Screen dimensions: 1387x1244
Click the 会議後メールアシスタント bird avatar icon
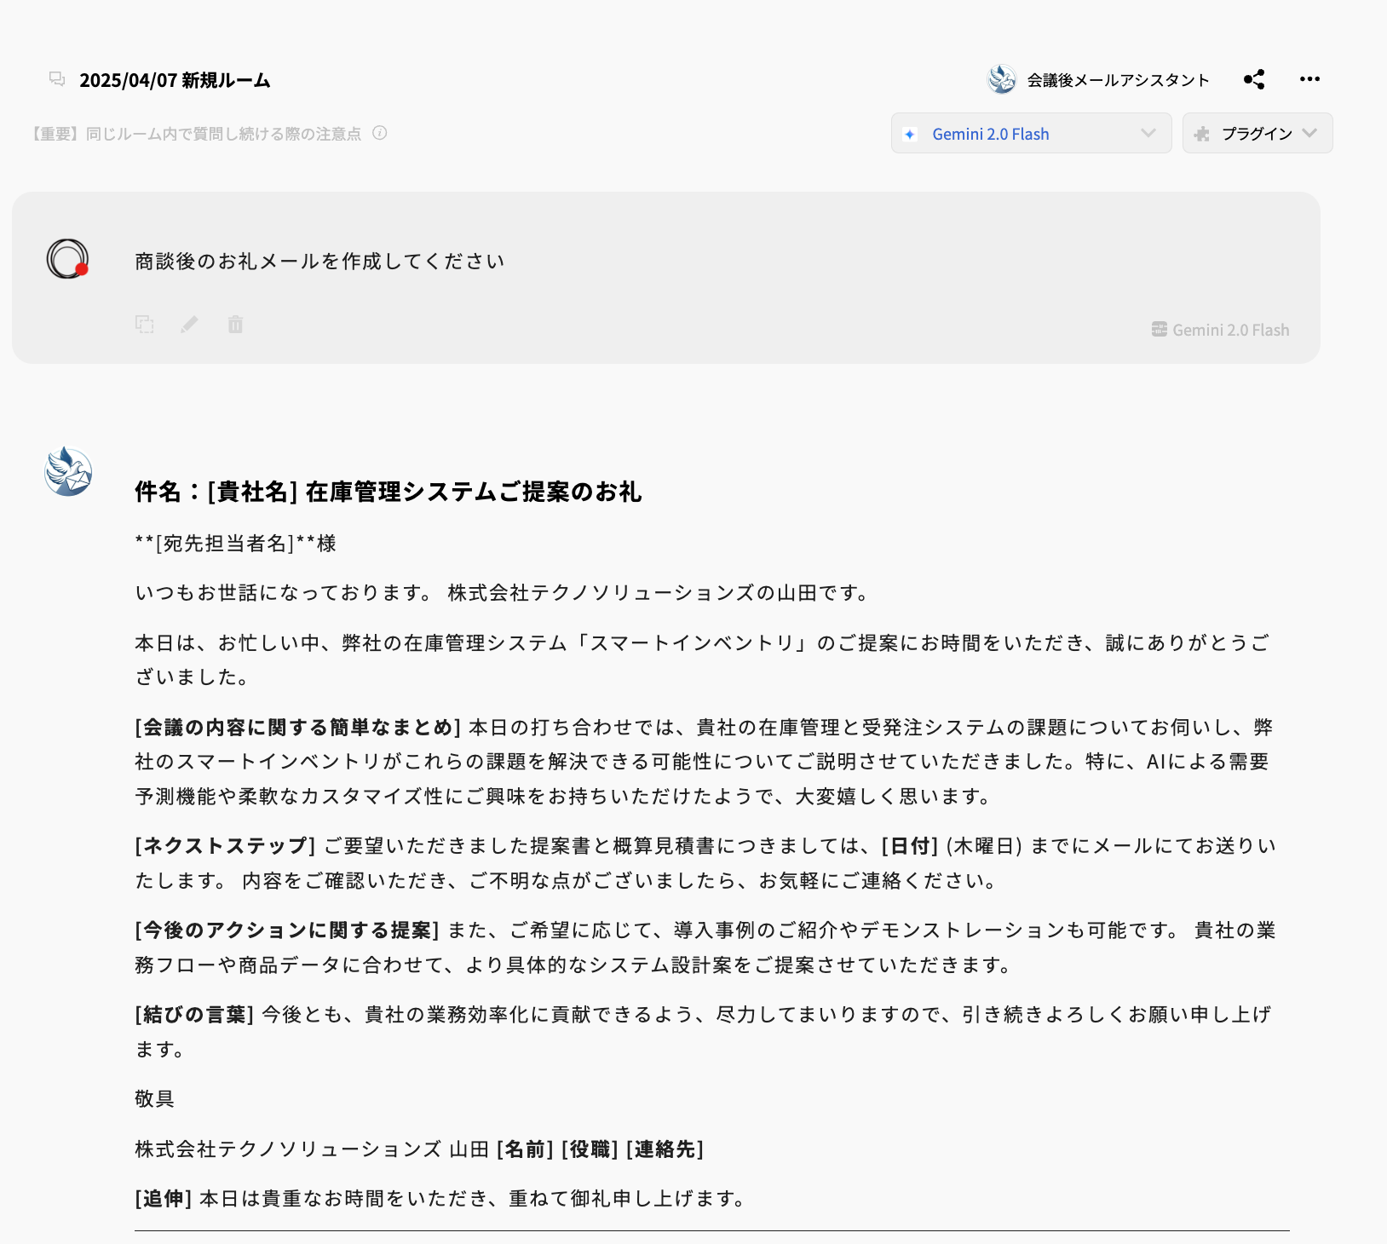click(x=1001, y=79)
